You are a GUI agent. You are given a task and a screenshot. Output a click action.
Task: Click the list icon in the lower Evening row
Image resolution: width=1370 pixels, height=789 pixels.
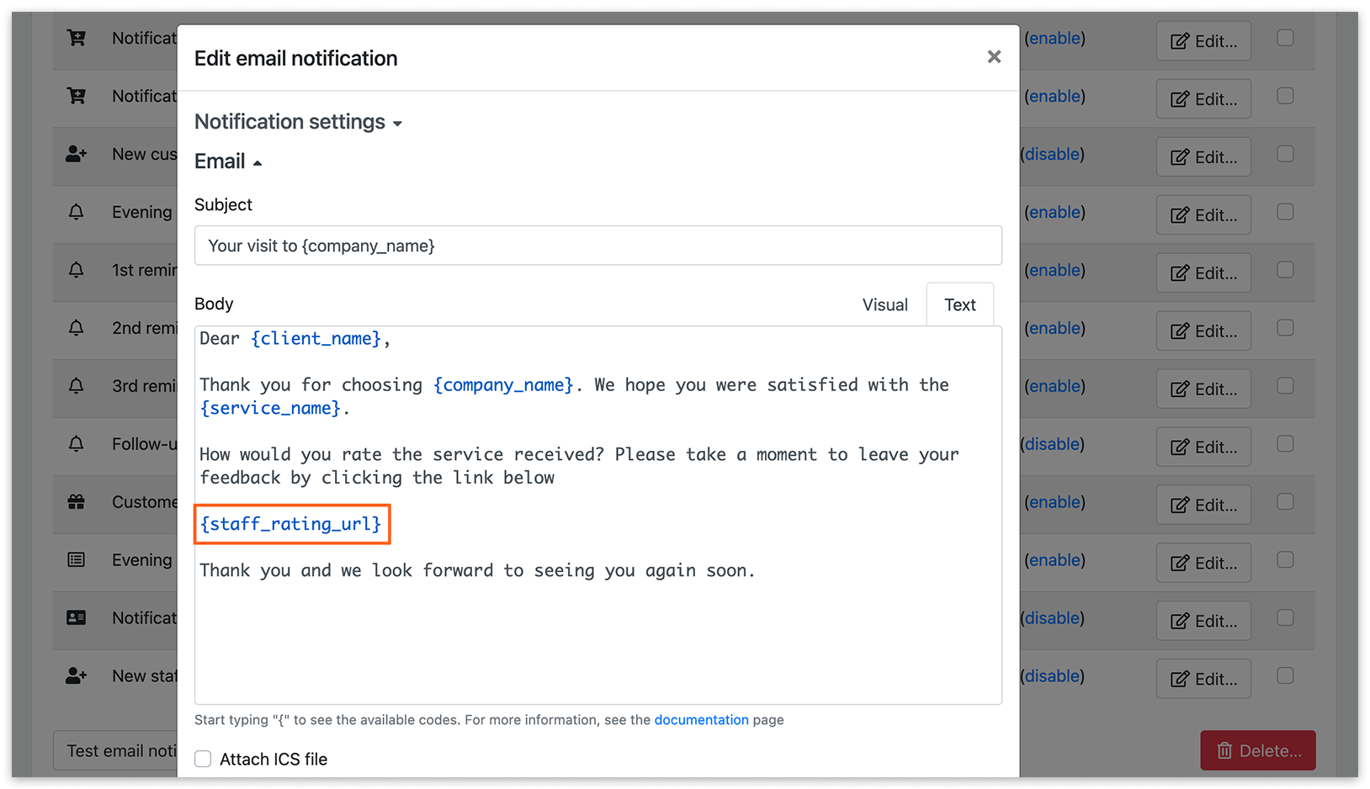[76, 560]
